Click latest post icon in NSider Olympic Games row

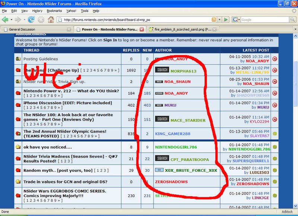(275, 134)
